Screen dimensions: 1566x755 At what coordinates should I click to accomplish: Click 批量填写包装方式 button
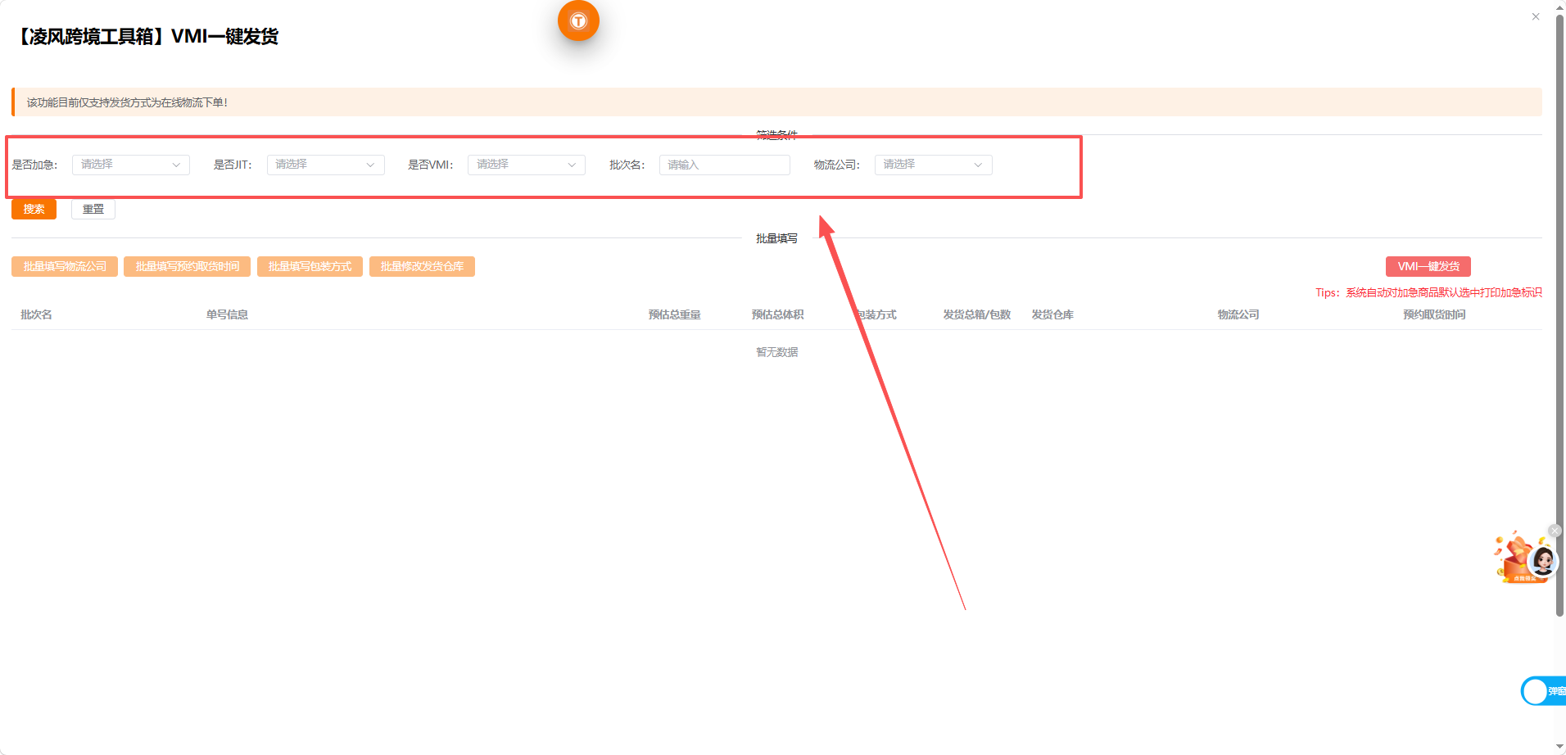tap(310, 266)
